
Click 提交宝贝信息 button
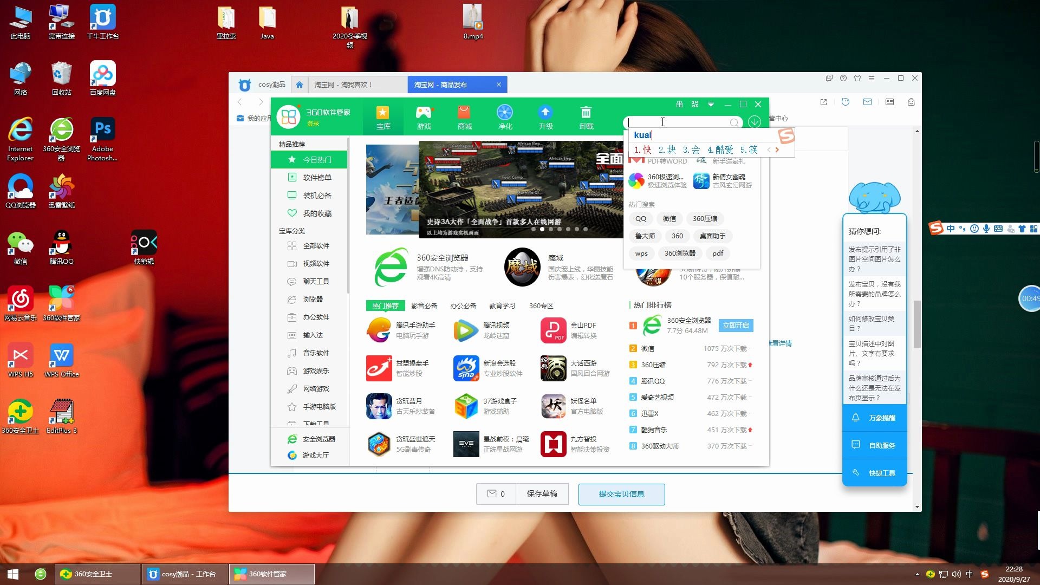point(621,494)
